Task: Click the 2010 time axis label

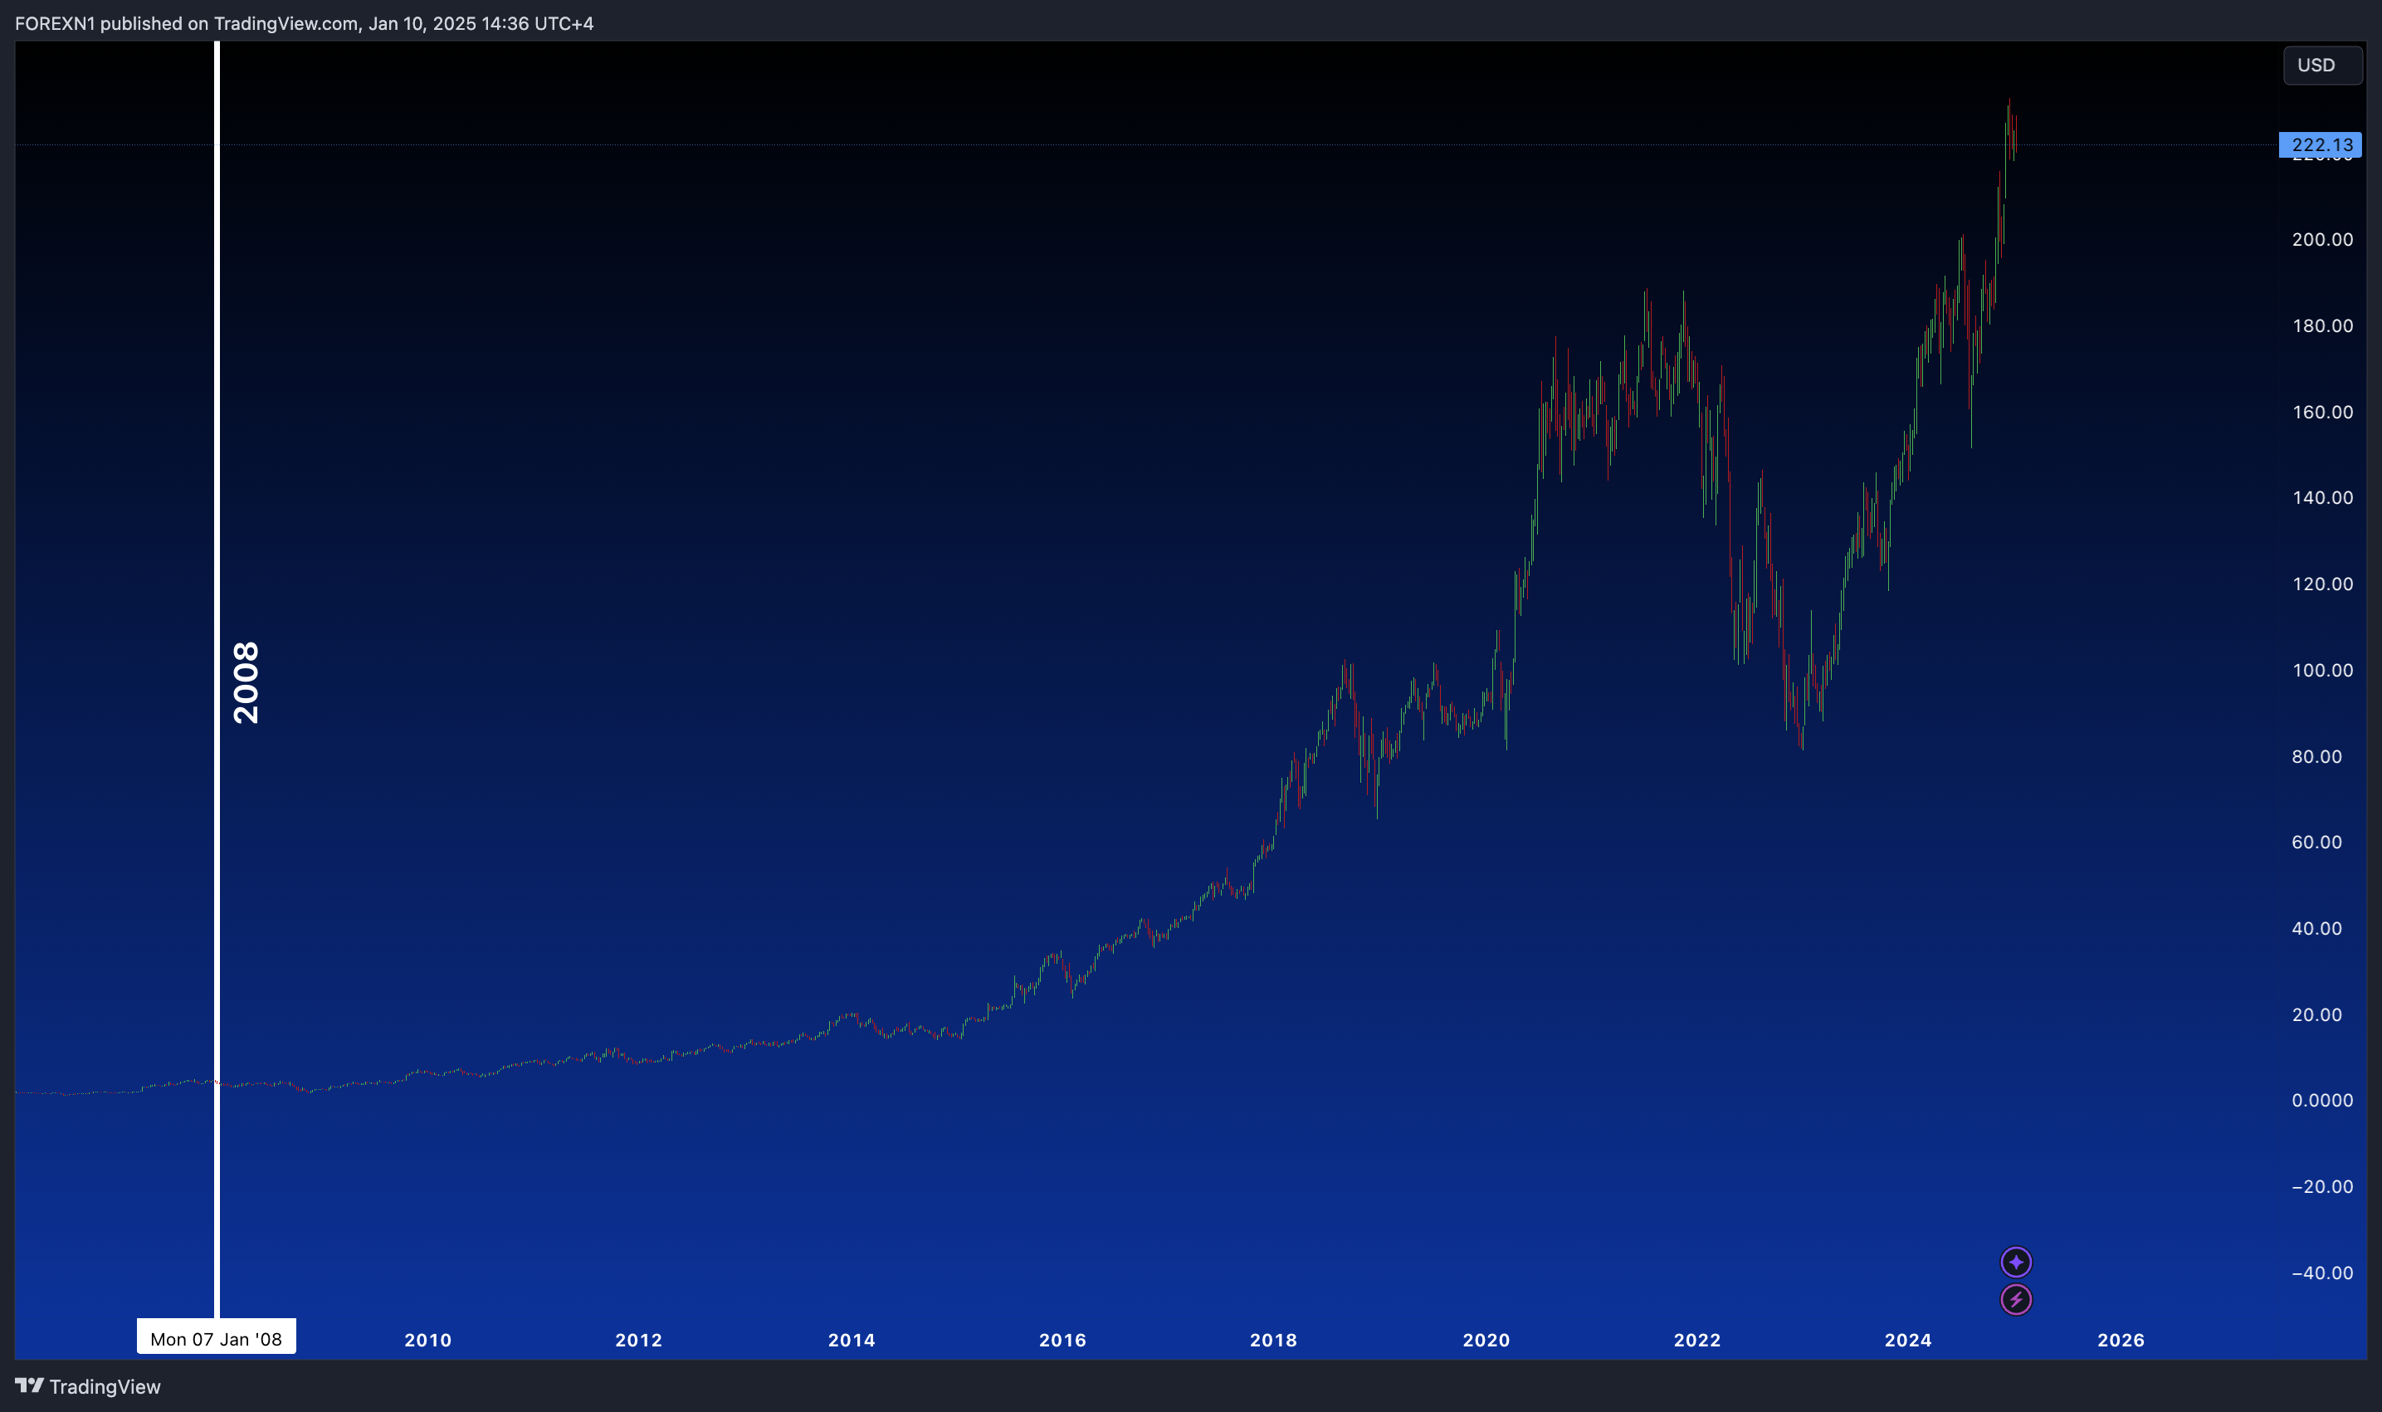Action: 428,1340
